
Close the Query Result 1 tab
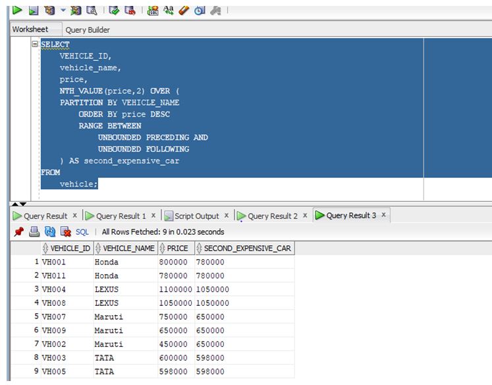[x=153, y=216]
